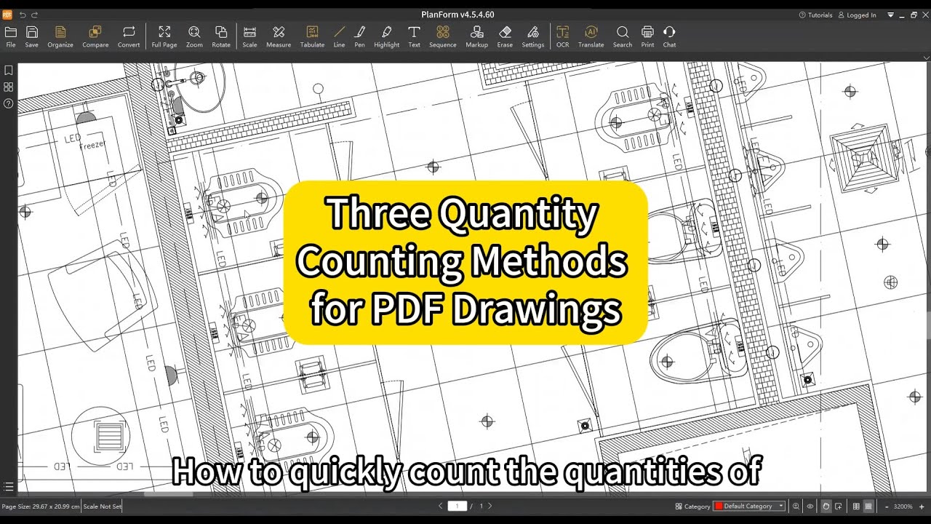Open the Search tool

coord(622,36)
